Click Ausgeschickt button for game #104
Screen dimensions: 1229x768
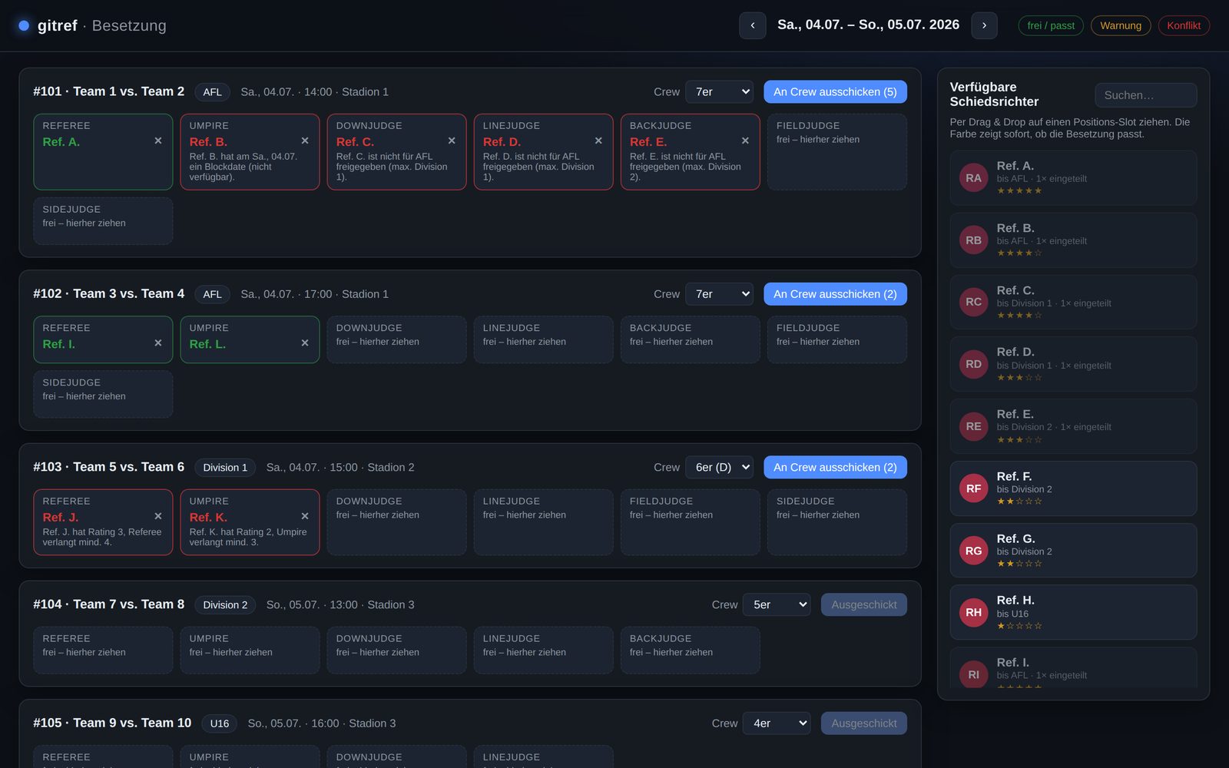click(863, 604)
